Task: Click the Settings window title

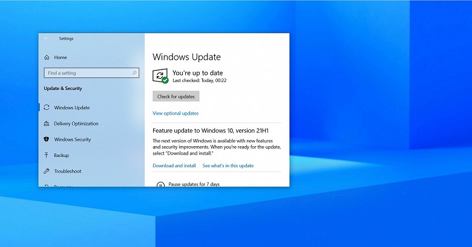Action: (x=66, y=39)
